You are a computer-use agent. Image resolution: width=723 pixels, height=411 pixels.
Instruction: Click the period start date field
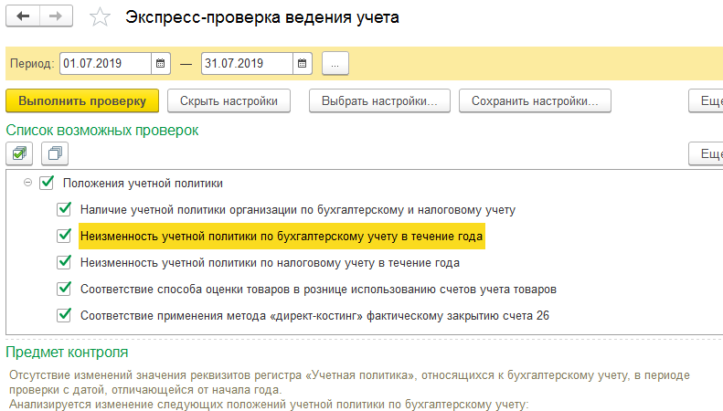[x=105, y=64]
